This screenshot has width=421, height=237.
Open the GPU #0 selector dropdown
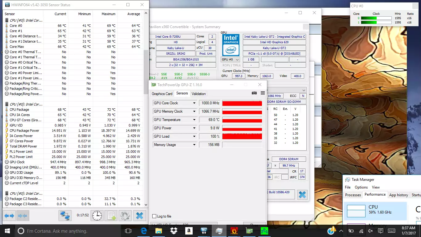230,60
